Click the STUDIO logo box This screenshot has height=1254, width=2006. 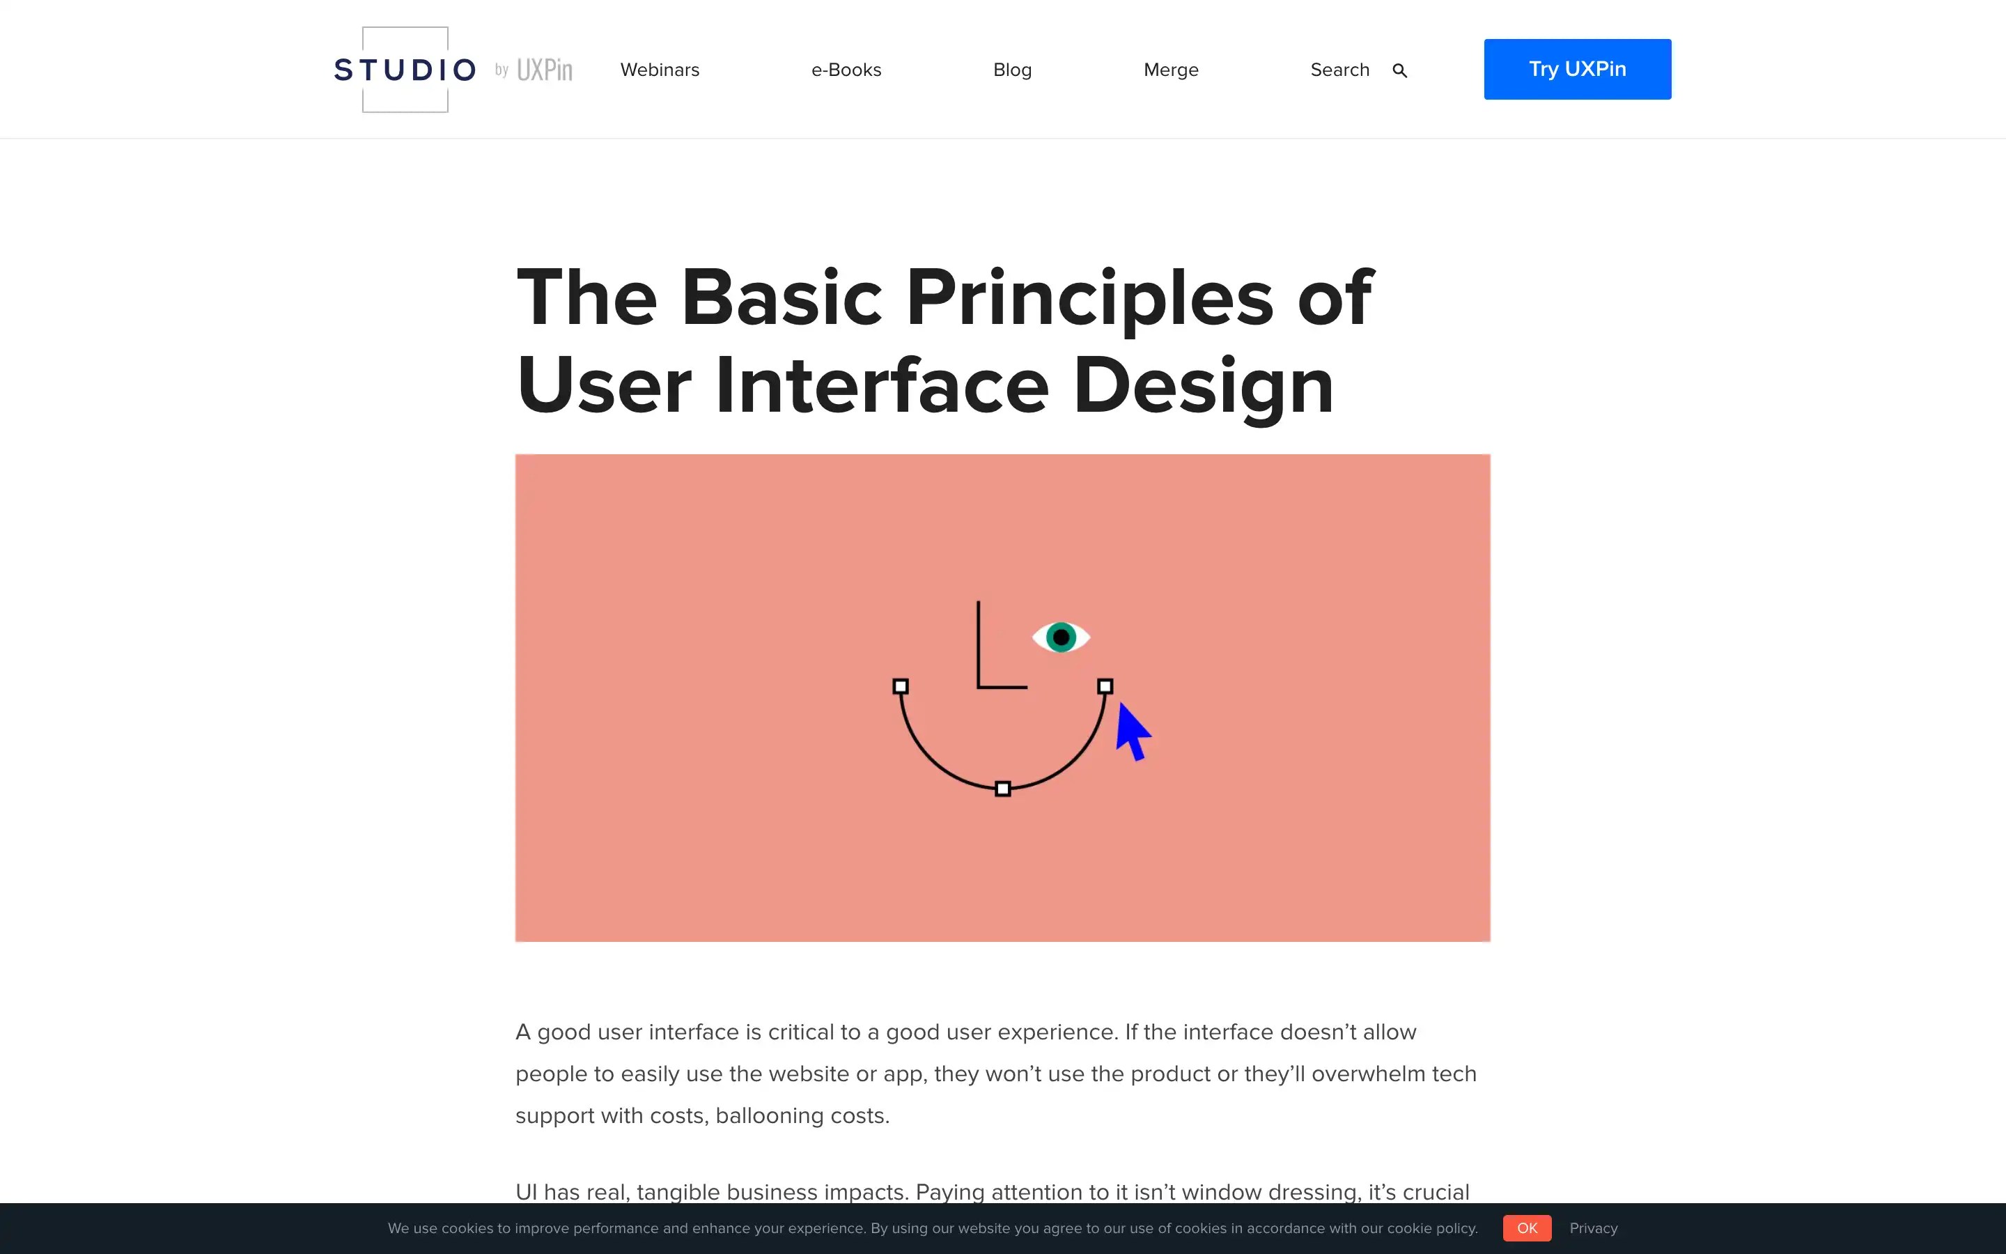(405, 70)
